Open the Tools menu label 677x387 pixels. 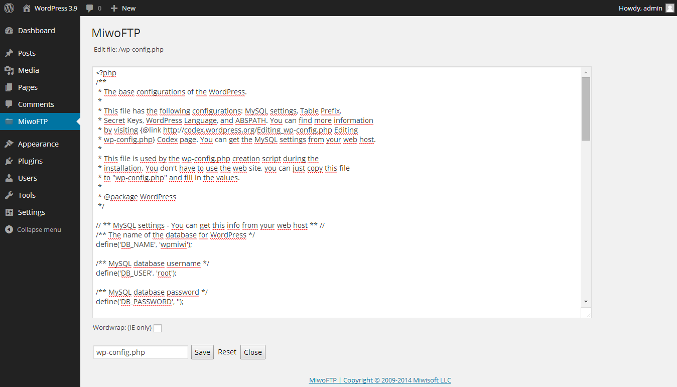(27, 195)
